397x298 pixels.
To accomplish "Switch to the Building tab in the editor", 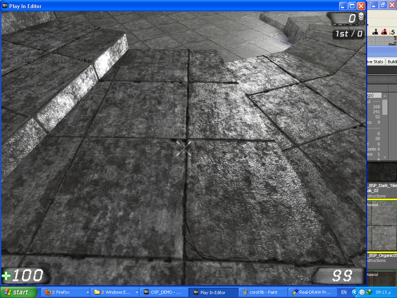I will tap(392, 62).
